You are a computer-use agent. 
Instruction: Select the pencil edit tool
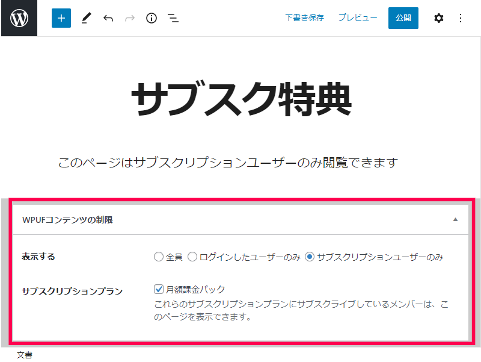(x=86, y=18)
